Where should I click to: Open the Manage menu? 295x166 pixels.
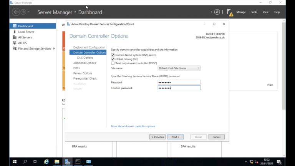pos(241,12)
